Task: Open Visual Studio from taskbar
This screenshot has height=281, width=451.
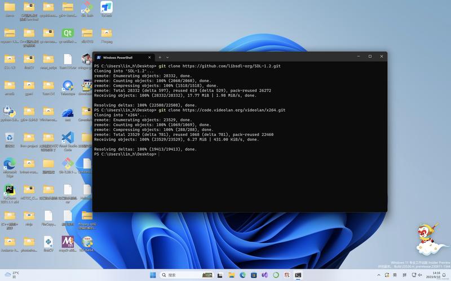Action: (x=265, y=275)
